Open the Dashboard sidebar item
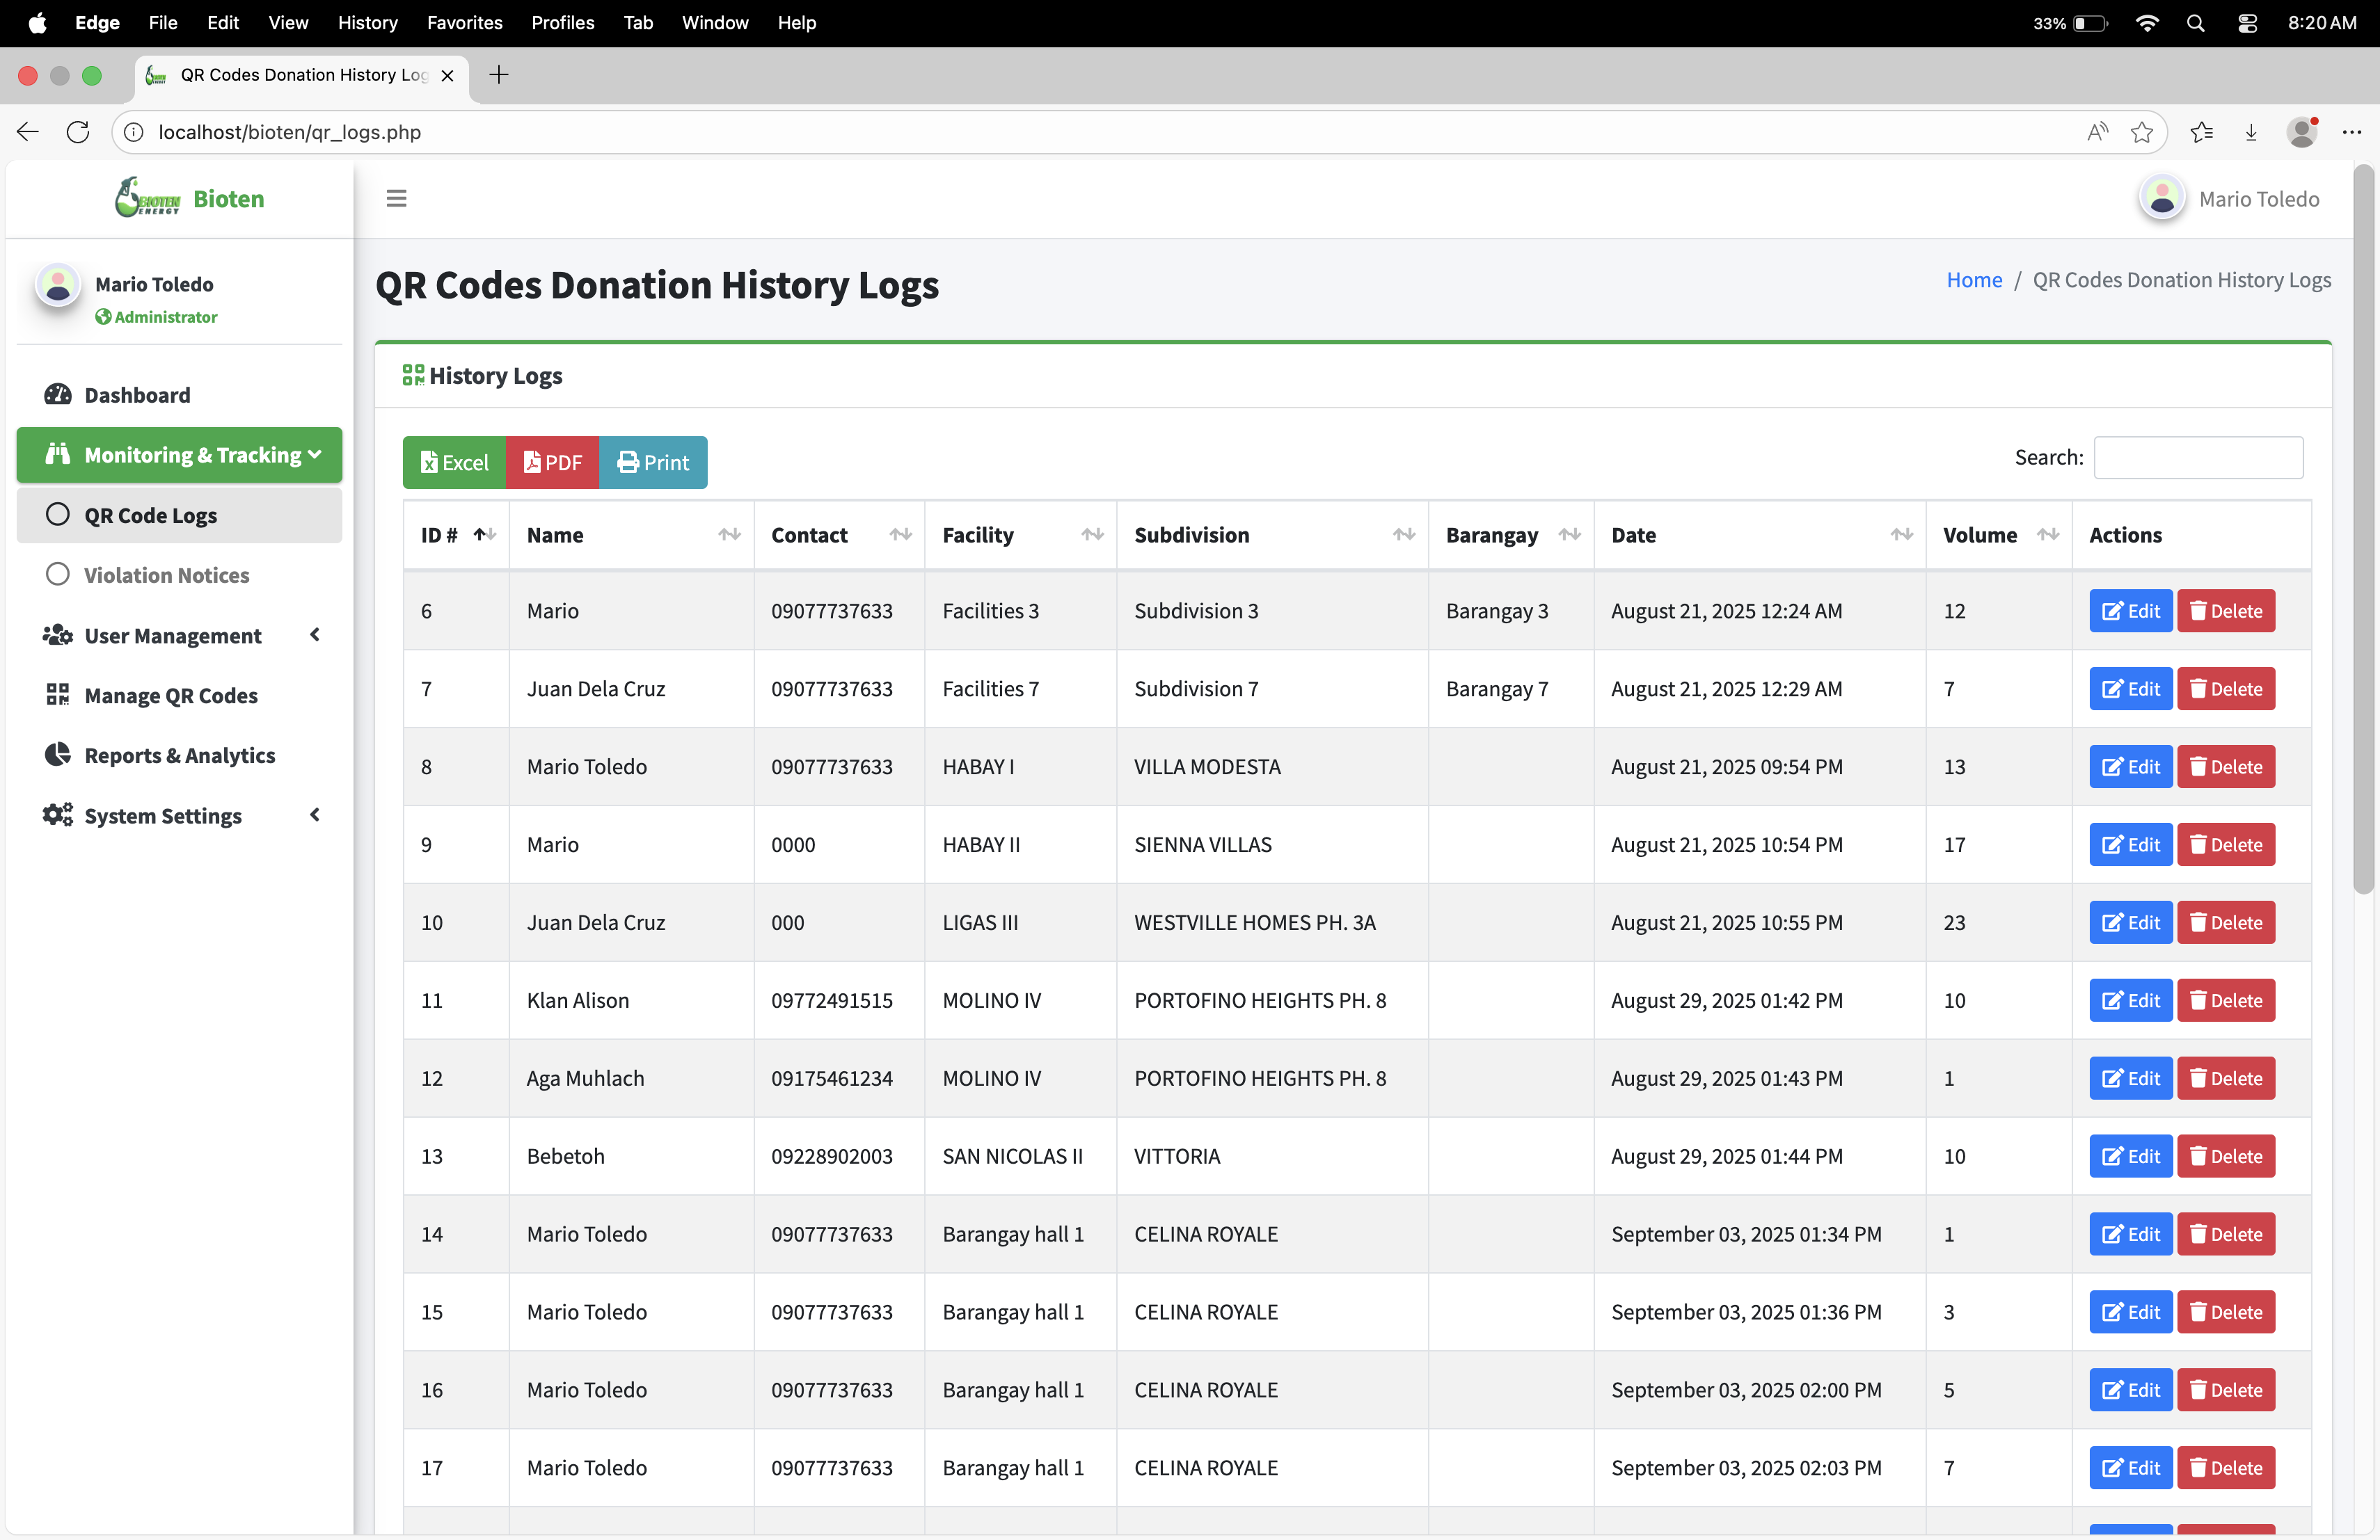This screenshot has width=2380, height=1540. click(x=137, y=395)
